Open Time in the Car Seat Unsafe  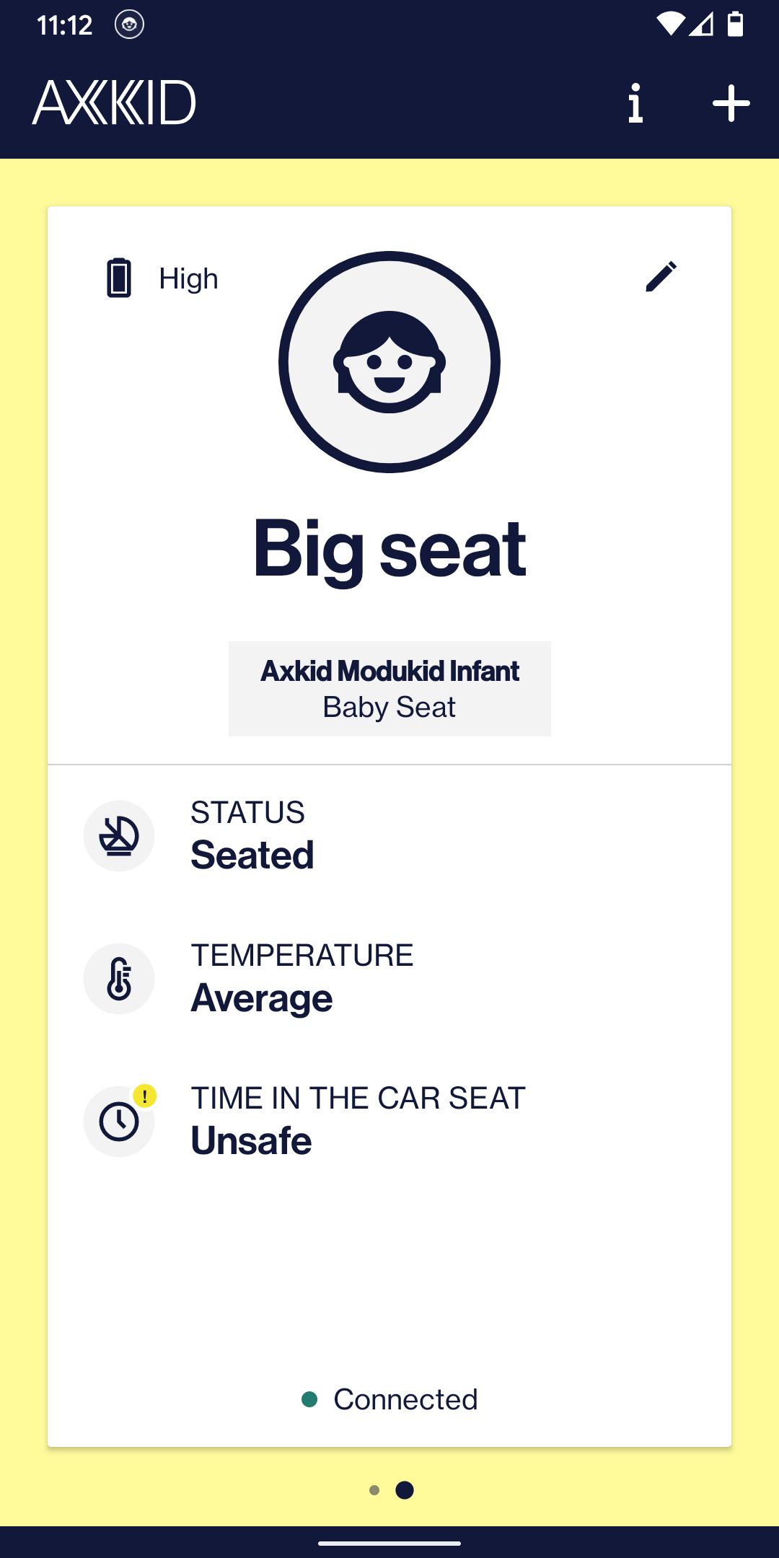[x=389, y=1122]
